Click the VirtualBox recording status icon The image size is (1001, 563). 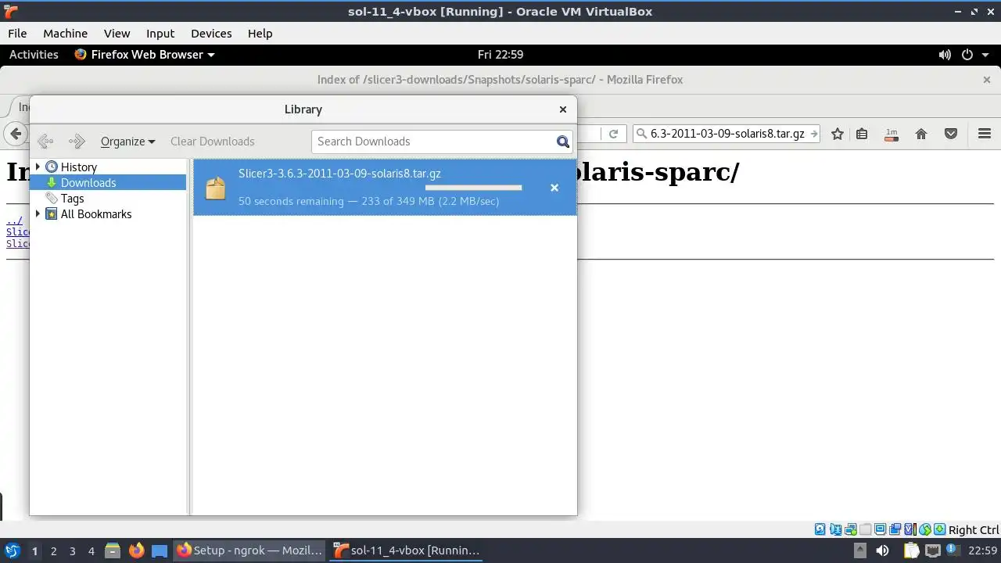pos(895,529)
